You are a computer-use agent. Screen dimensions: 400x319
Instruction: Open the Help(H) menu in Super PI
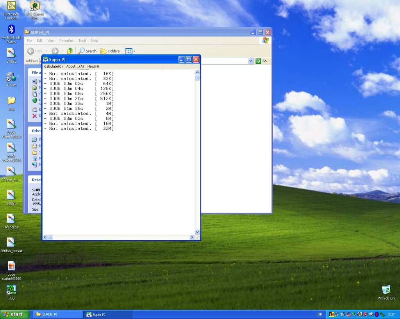point(93,67)
